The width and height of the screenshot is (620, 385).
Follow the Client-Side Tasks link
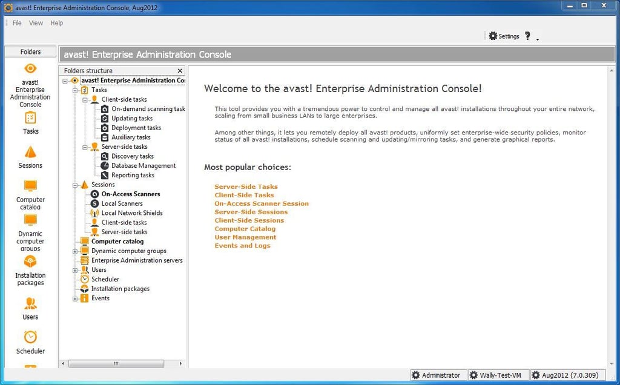coord(244,195)
